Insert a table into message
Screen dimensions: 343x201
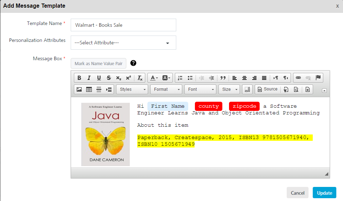coord(89,89)
